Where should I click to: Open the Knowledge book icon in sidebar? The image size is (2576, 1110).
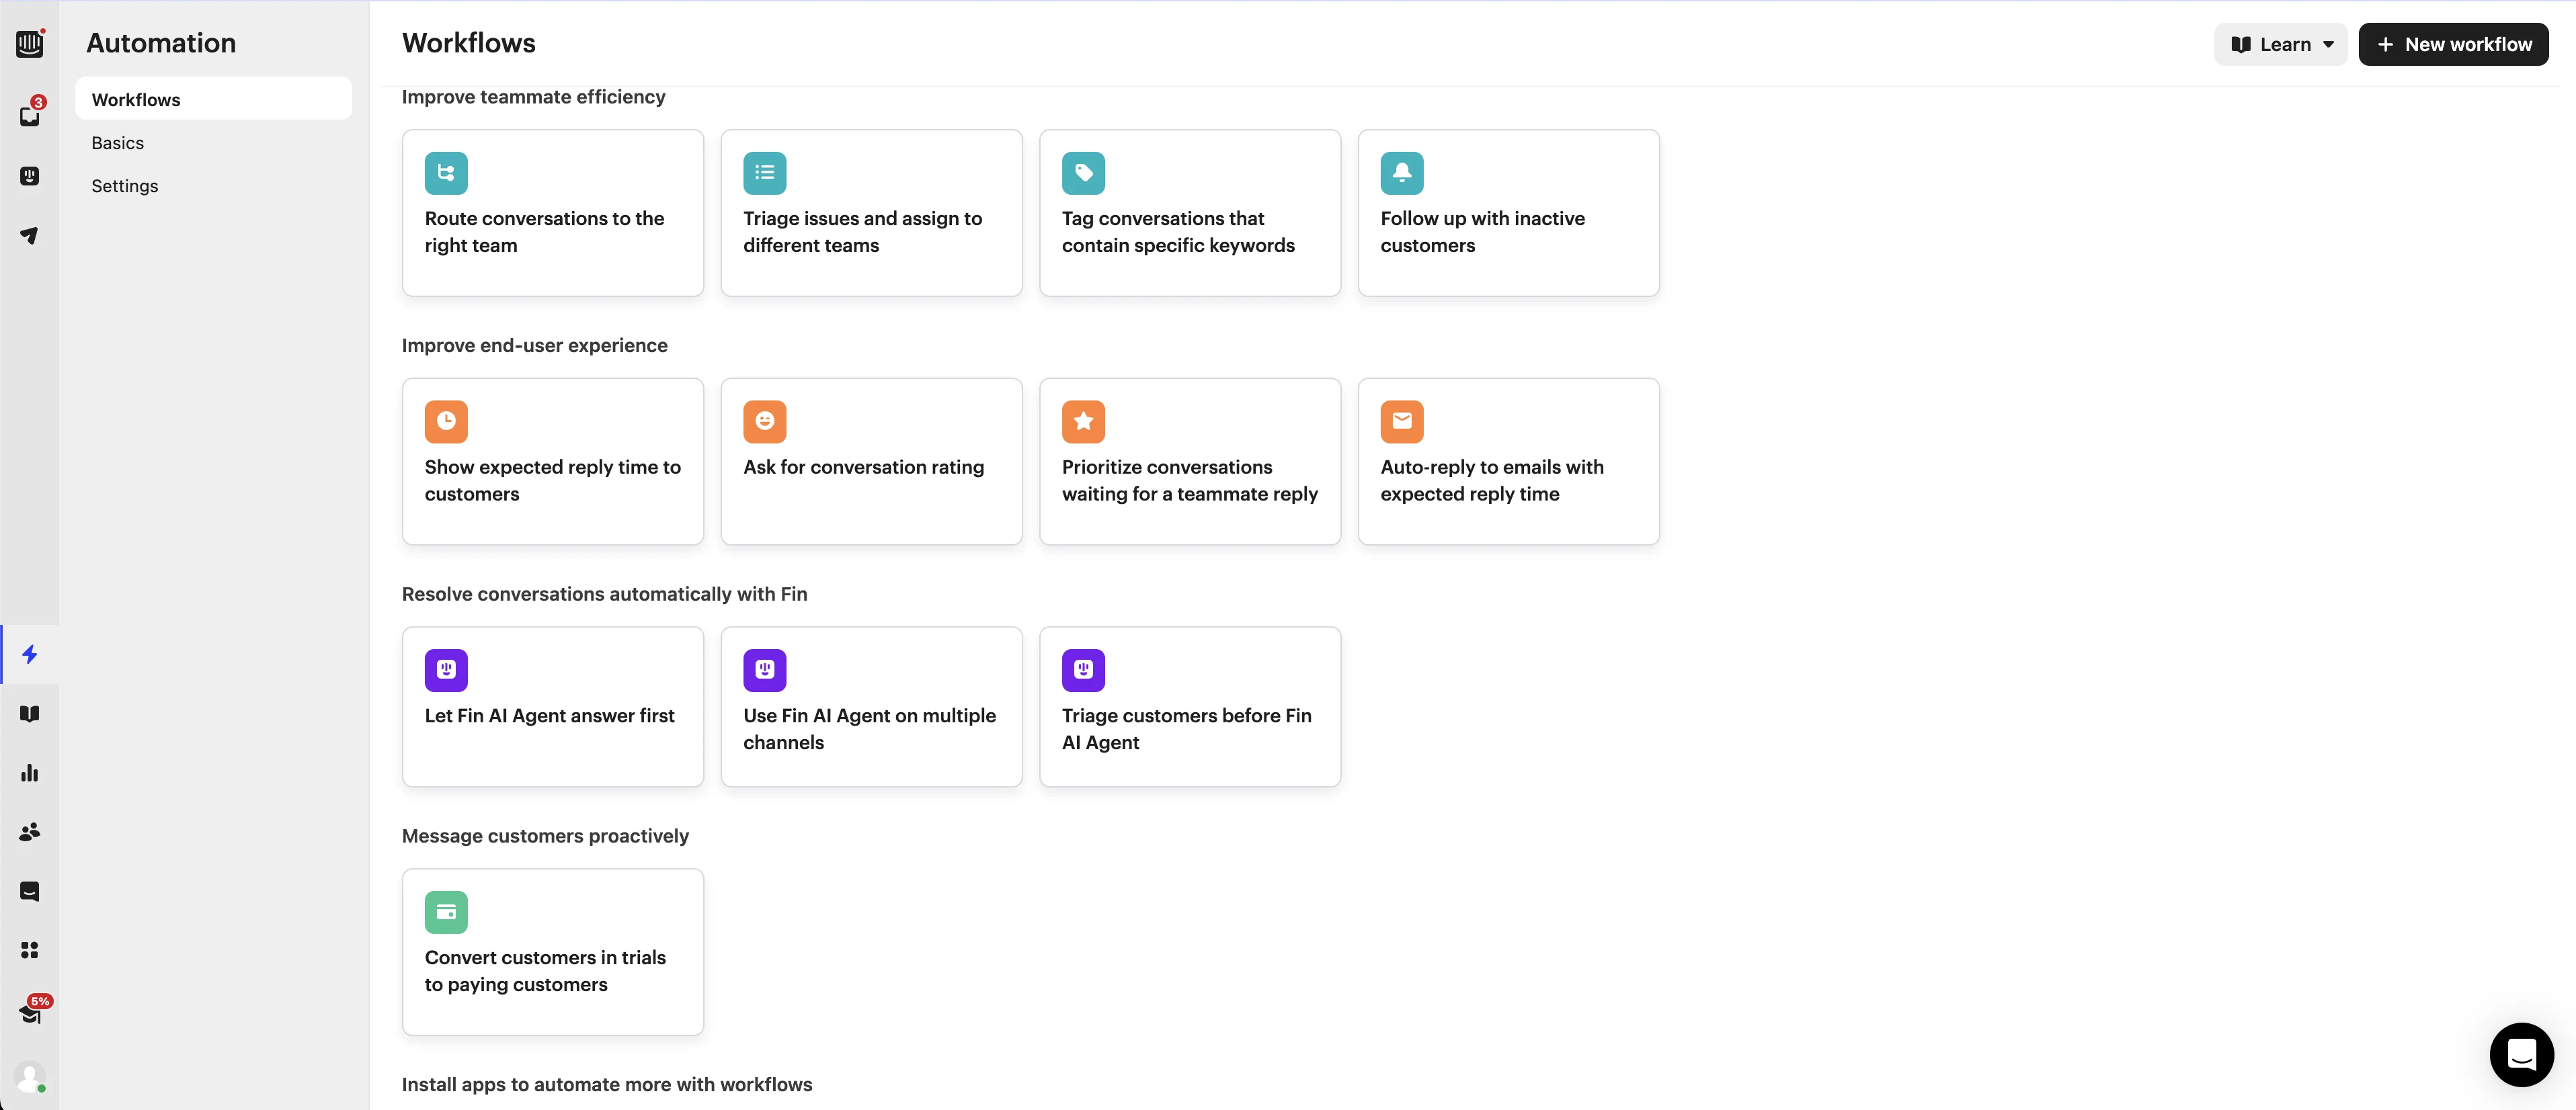[x=30, y=714]
